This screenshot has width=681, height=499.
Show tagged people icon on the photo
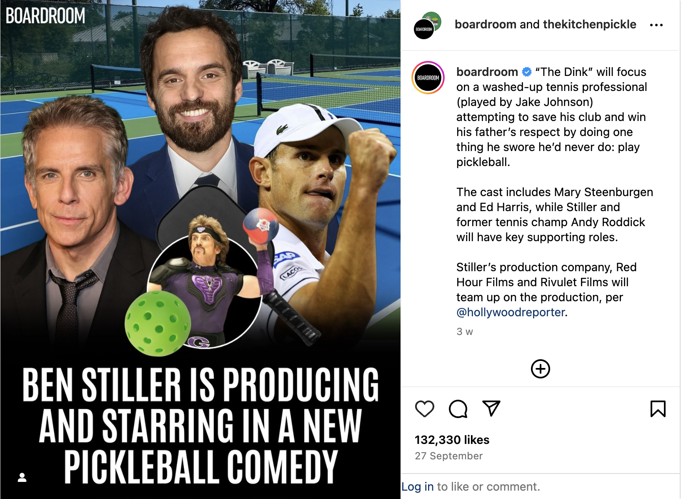click(x=22, y=477)
